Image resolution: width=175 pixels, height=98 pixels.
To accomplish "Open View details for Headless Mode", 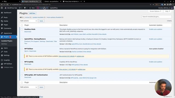I will pyautogui.click(x=103, y=34).
